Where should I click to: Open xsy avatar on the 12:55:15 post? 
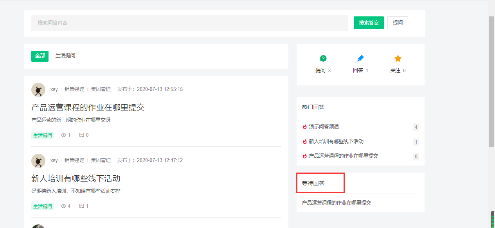pos(38,90)
